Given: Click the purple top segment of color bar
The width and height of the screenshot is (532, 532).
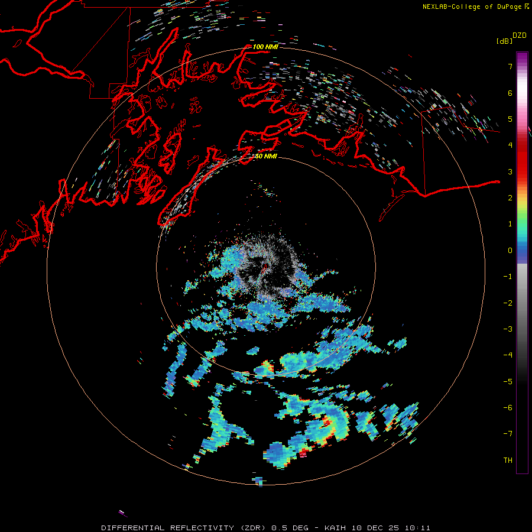Looking at the screenshot, I should [x=522, y=58].
